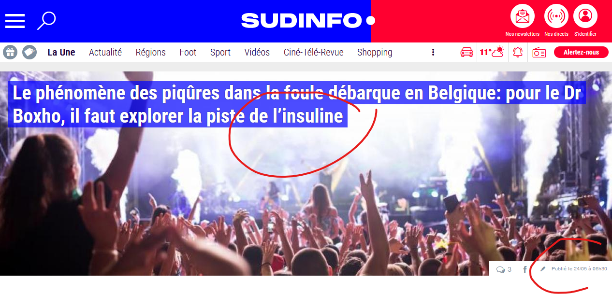Open Nos directs live icon
The height and width of the screenshot is (294, 612).
click(x=556, y=16)
